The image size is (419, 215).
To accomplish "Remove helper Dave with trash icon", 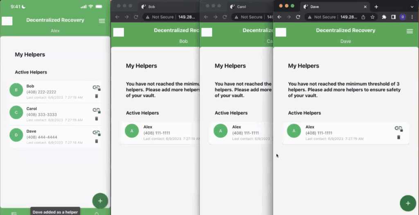I will click(x=97, y=141).
